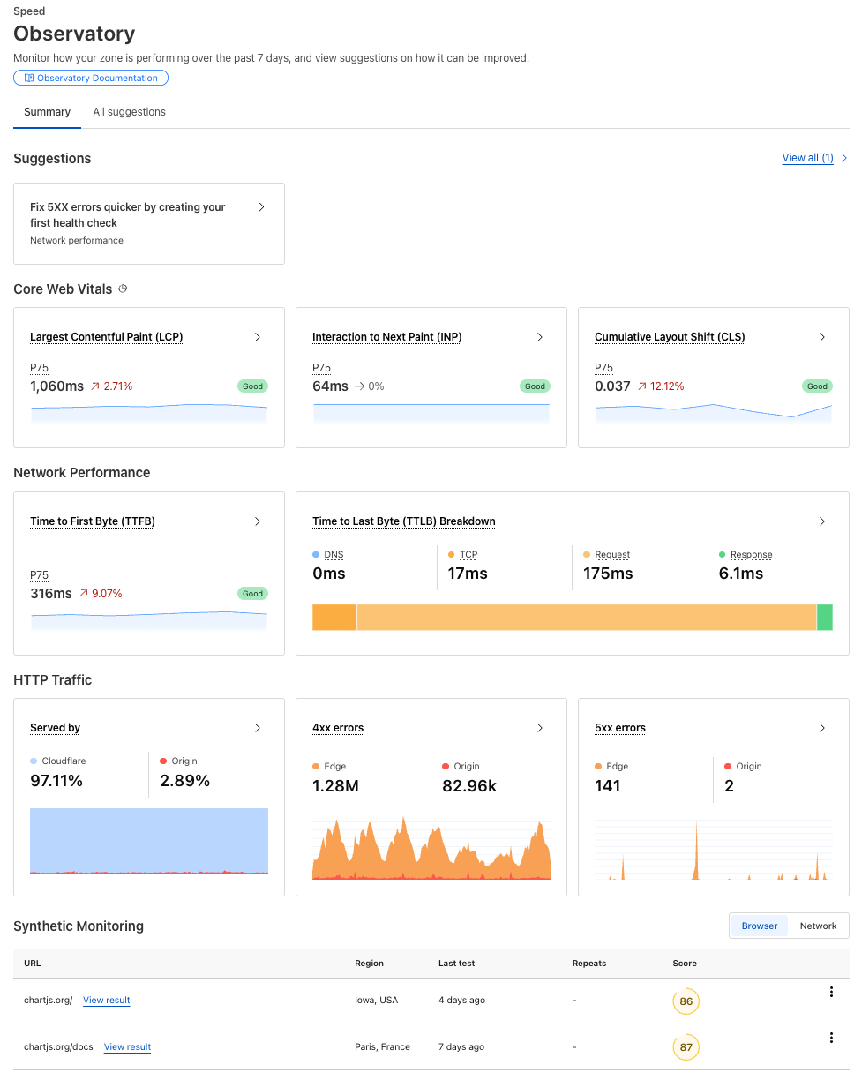Click the arrow next to View all
The width and height of the screenshot is (862, 1080).
[844, 158]
